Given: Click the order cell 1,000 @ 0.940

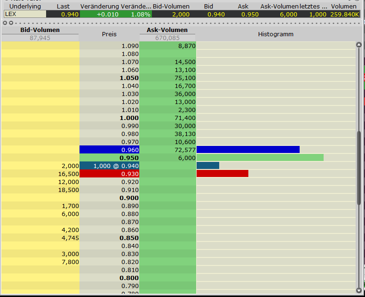Looking at the screenshot, I should tap(109, 166).
